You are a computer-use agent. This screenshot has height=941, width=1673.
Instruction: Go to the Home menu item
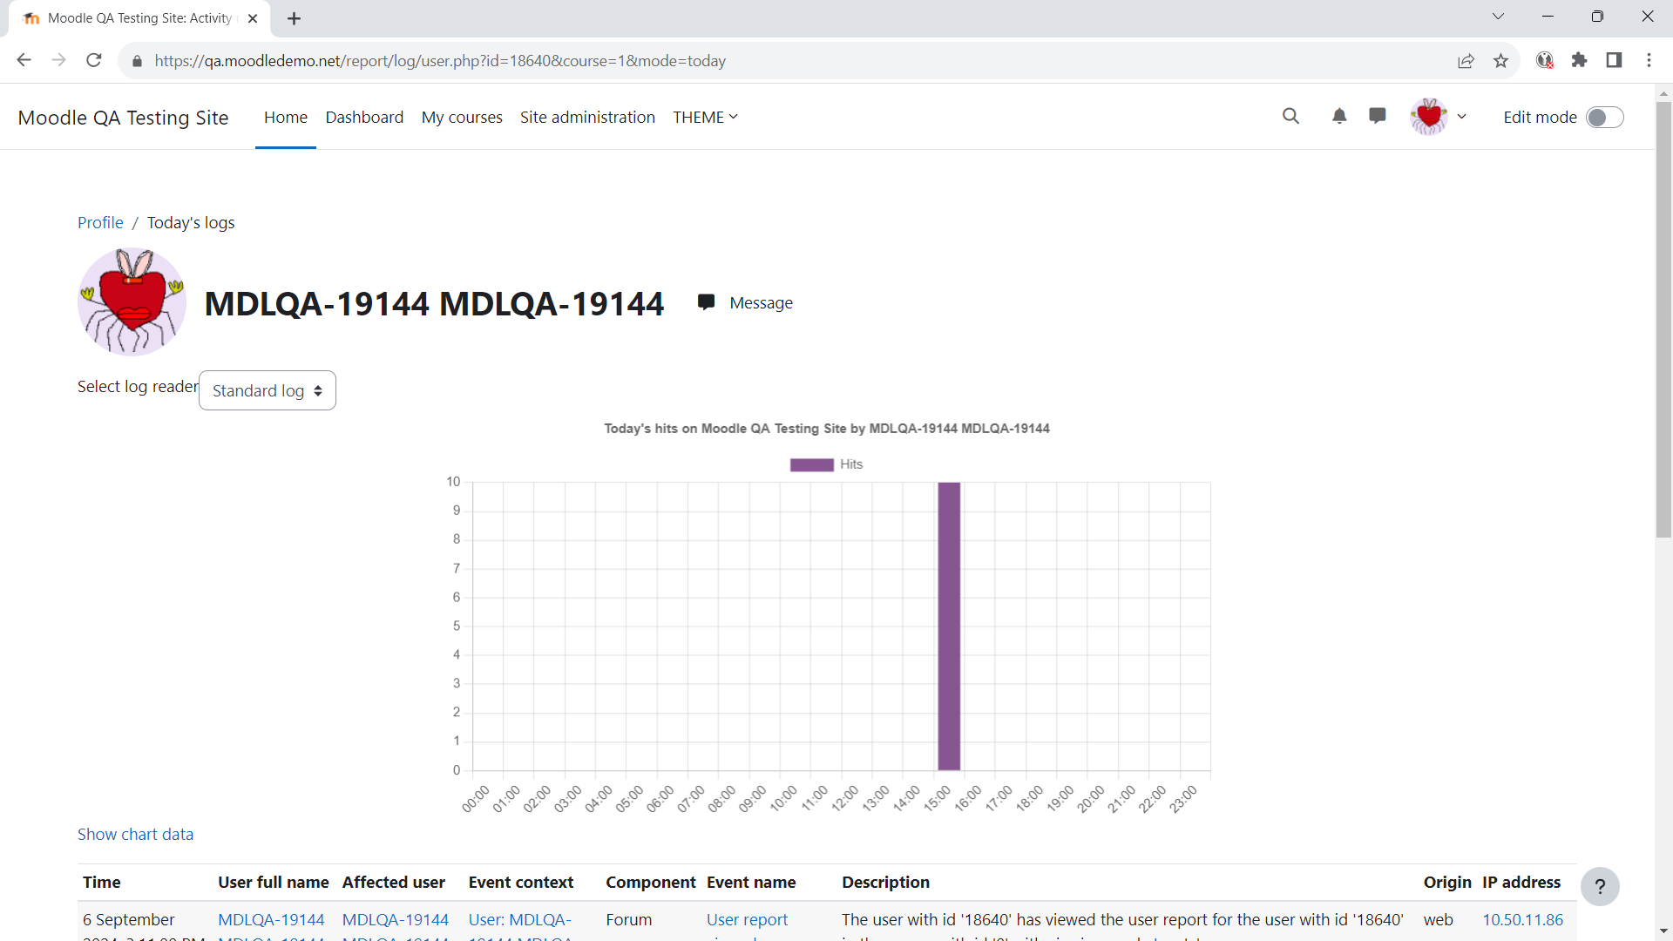point(286,117)
